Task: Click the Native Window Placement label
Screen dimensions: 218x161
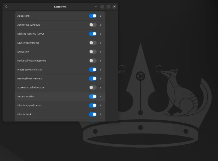Action: [32, 61]
